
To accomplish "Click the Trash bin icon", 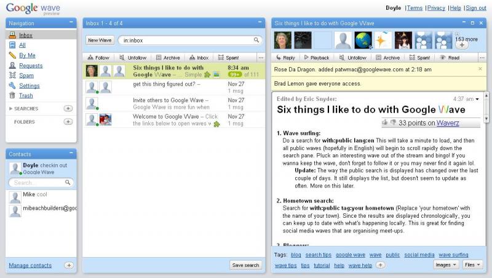I will (x=12, y=95).
